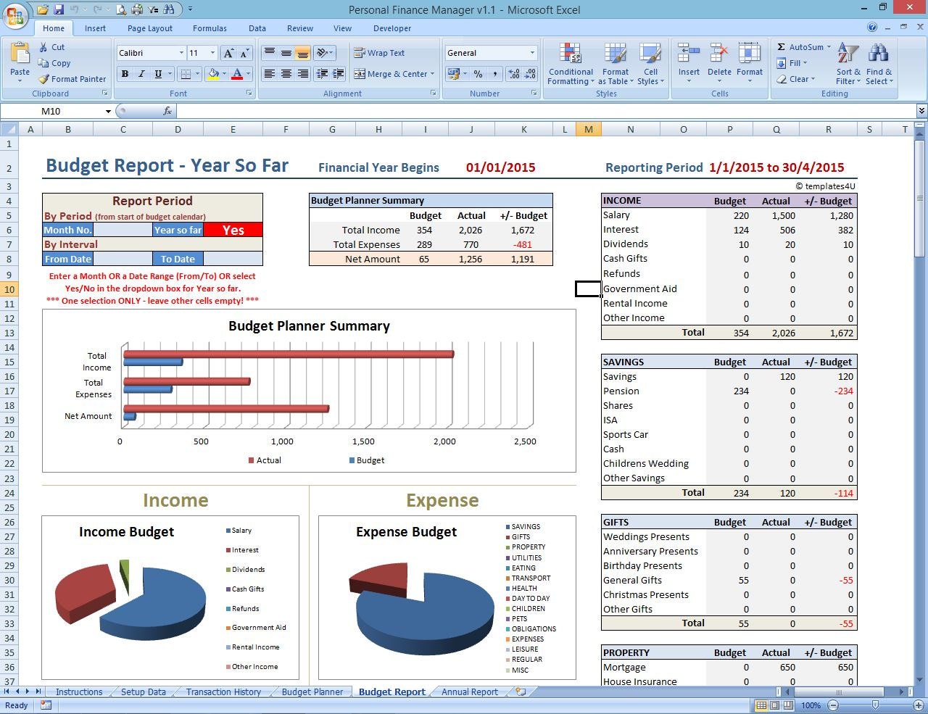Image resolution: width=928 pixels, height=714 pixels.
Task: Click the Percent Style icon
Action: (478, 74)
